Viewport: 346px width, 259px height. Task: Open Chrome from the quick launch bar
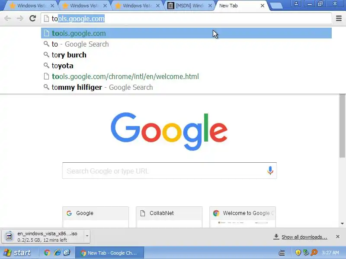click(47, 253)
